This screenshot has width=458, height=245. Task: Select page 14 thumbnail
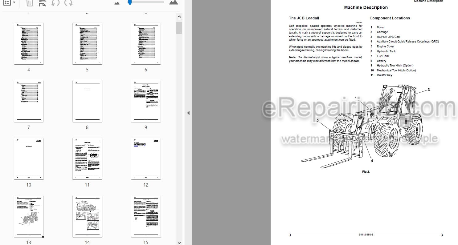click(x=87, y=216)
